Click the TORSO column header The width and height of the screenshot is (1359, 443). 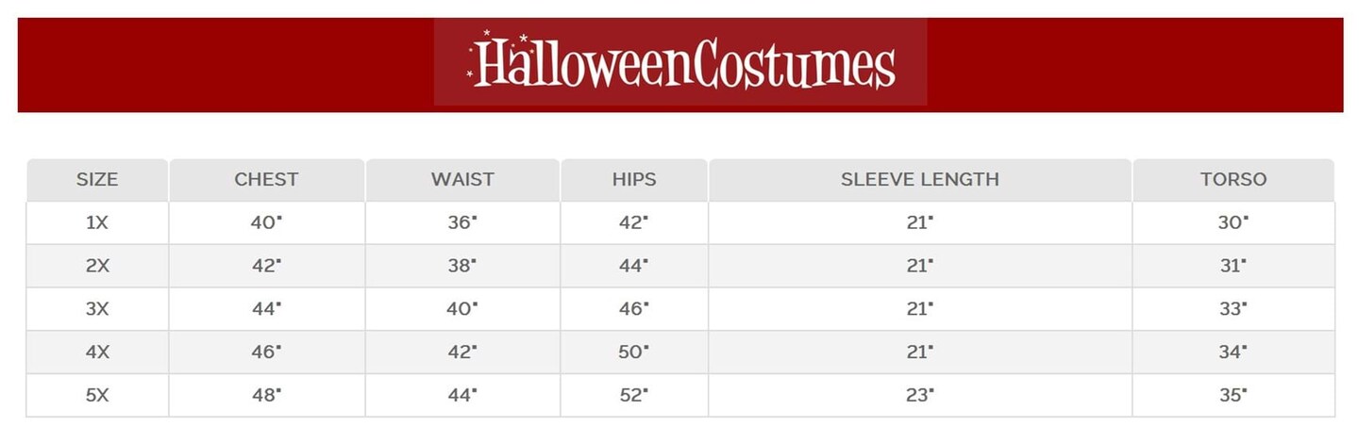tap(1233, 179)
